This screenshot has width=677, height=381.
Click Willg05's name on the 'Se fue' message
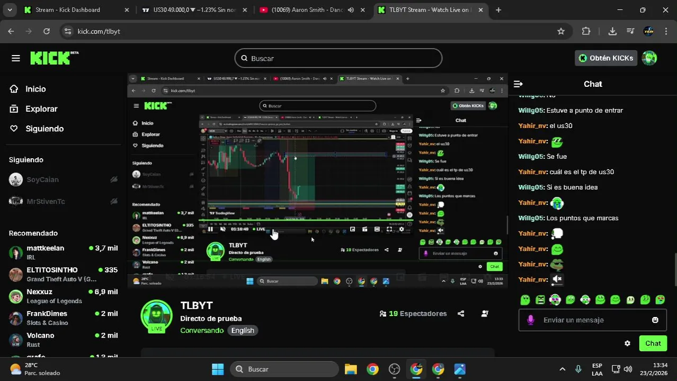(531, 156)
